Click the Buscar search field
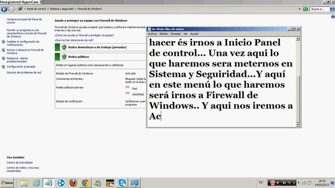335x188 pixels. [319, 9]
